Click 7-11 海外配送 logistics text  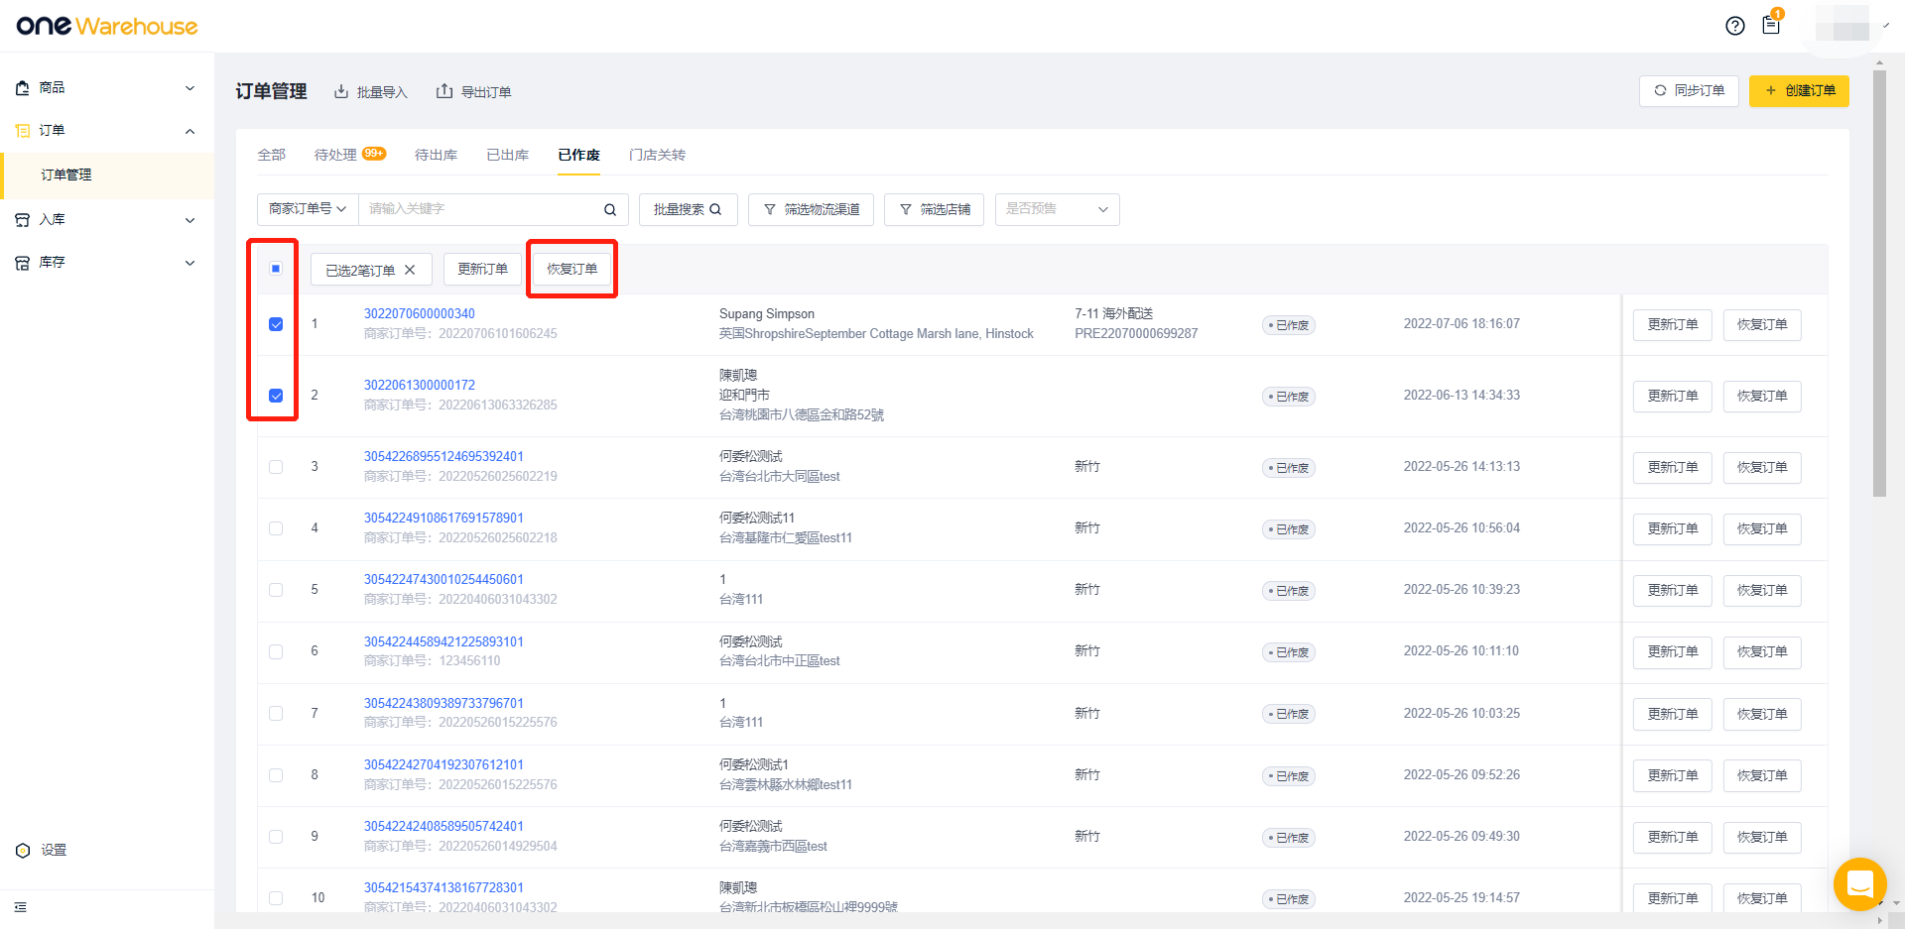tap(1114, 313)
